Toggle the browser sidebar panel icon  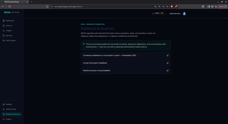tap(208, 6)
